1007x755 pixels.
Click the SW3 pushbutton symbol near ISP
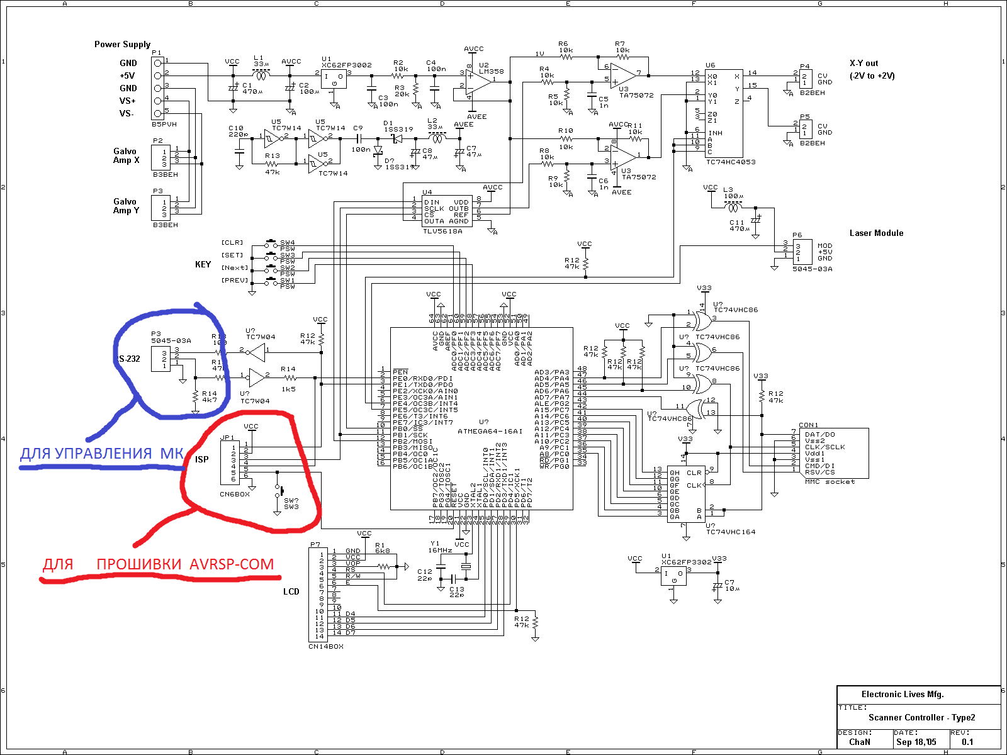click(278, 491)
